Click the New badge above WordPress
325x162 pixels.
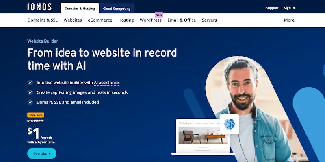[x=159, y=15]
